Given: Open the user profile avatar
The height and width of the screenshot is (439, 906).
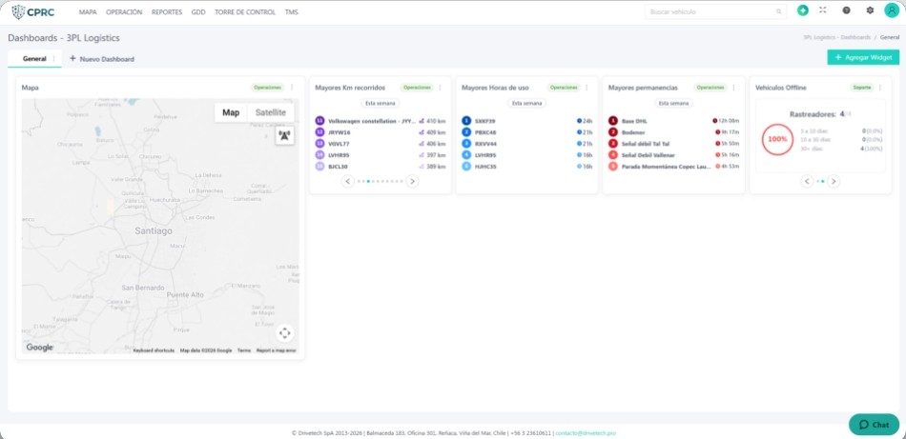Looking at the screenshot, I should pyautogui.click(x=892, y=10).
